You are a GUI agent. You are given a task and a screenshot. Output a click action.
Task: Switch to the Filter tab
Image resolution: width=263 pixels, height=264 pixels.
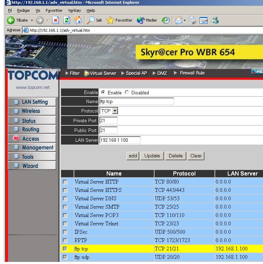pyautogui.click(x=73, y=73)
